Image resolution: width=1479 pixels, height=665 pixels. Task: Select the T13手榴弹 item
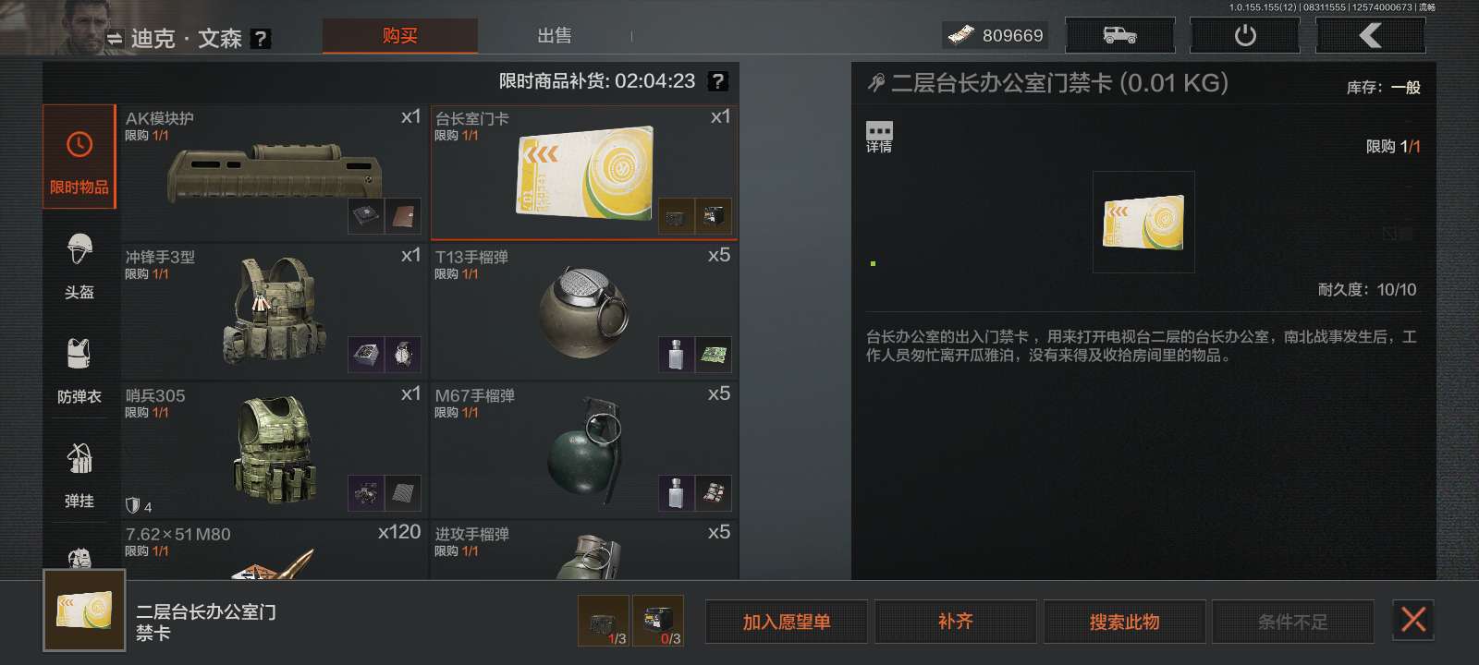[584, 310]
